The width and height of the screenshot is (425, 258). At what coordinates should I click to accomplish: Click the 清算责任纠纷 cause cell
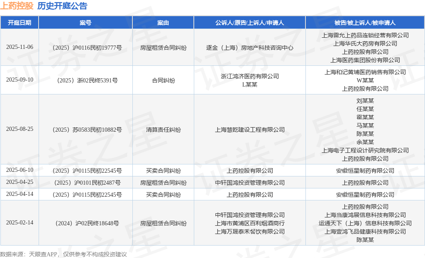163,130
